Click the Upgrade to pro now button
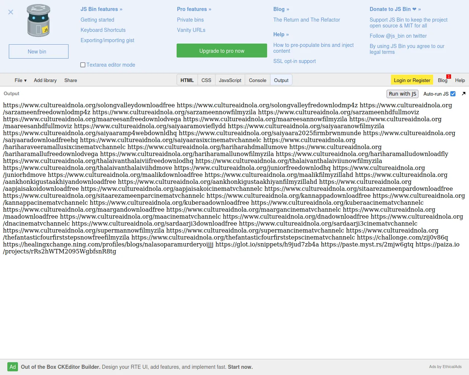 222,51
